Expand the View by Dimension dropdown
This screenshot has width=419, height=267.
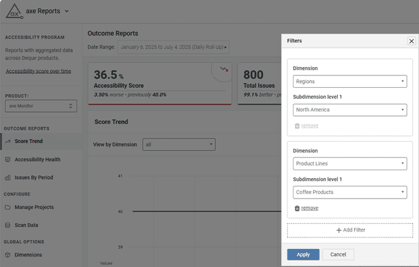(x=179, y=144)
